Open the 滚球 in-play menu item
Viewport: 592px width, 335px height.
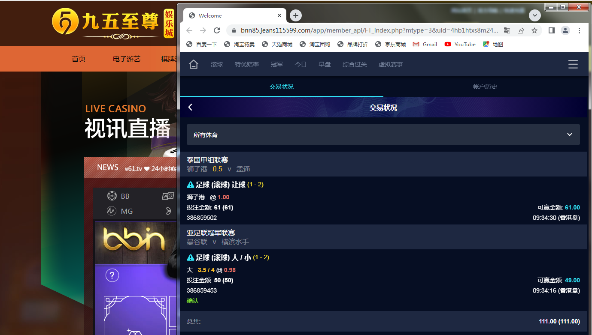pyautogui.click(x=217, y=64)
